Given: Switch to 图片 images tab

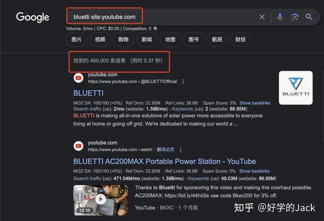Looking at the screenshot, I should click(76, 39).
